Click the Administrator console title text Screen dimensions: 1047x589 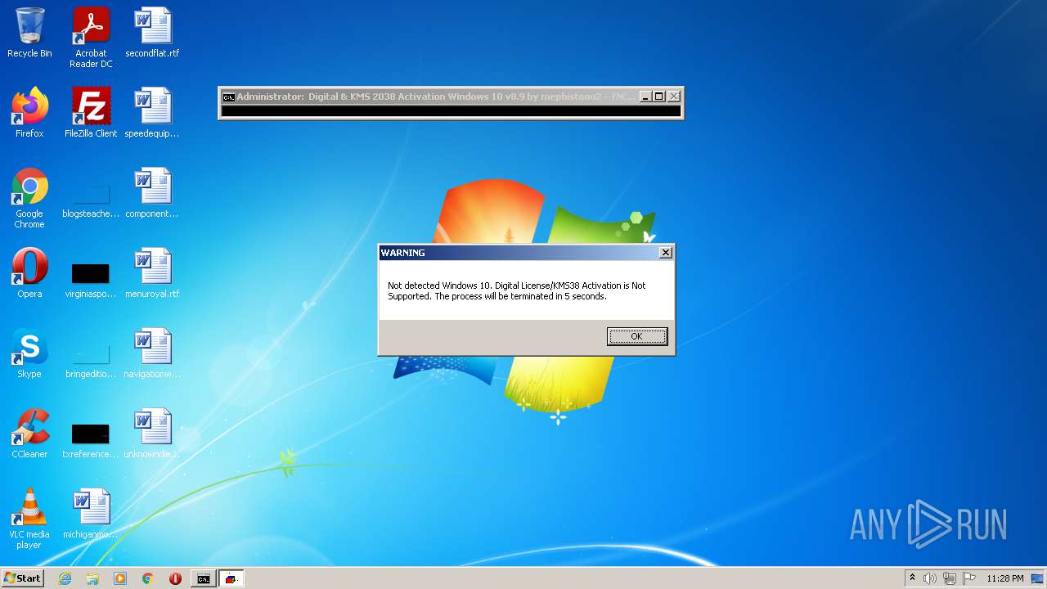pos(436,97)
